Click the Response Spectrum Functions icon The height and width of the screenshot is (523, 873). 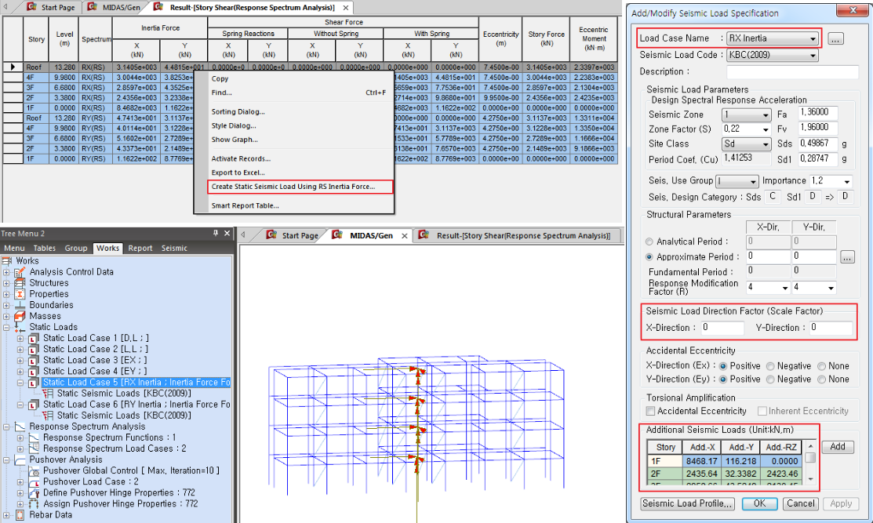click(x=34, y=438)
